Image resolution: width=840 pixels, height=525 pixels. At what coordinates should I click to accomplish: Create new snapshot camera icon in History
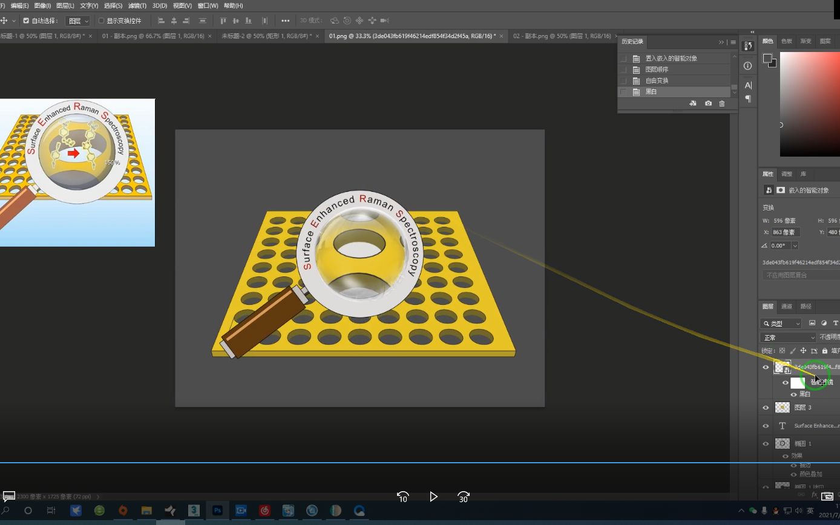point(708,103)
